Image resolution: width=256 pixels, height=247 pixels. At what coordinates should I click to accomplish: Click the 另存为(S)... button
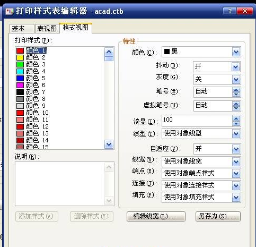point(218,216)
